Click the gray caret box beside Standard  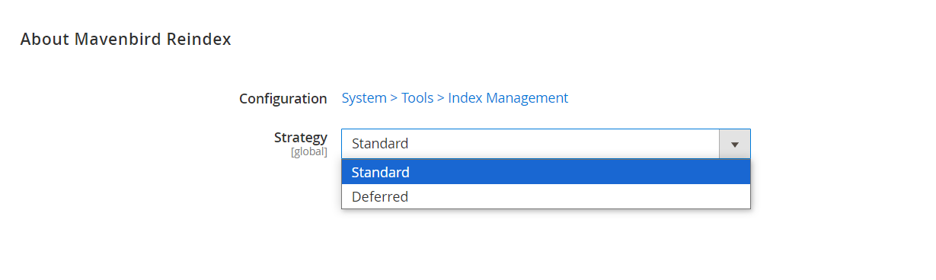(x=735, y=144)
